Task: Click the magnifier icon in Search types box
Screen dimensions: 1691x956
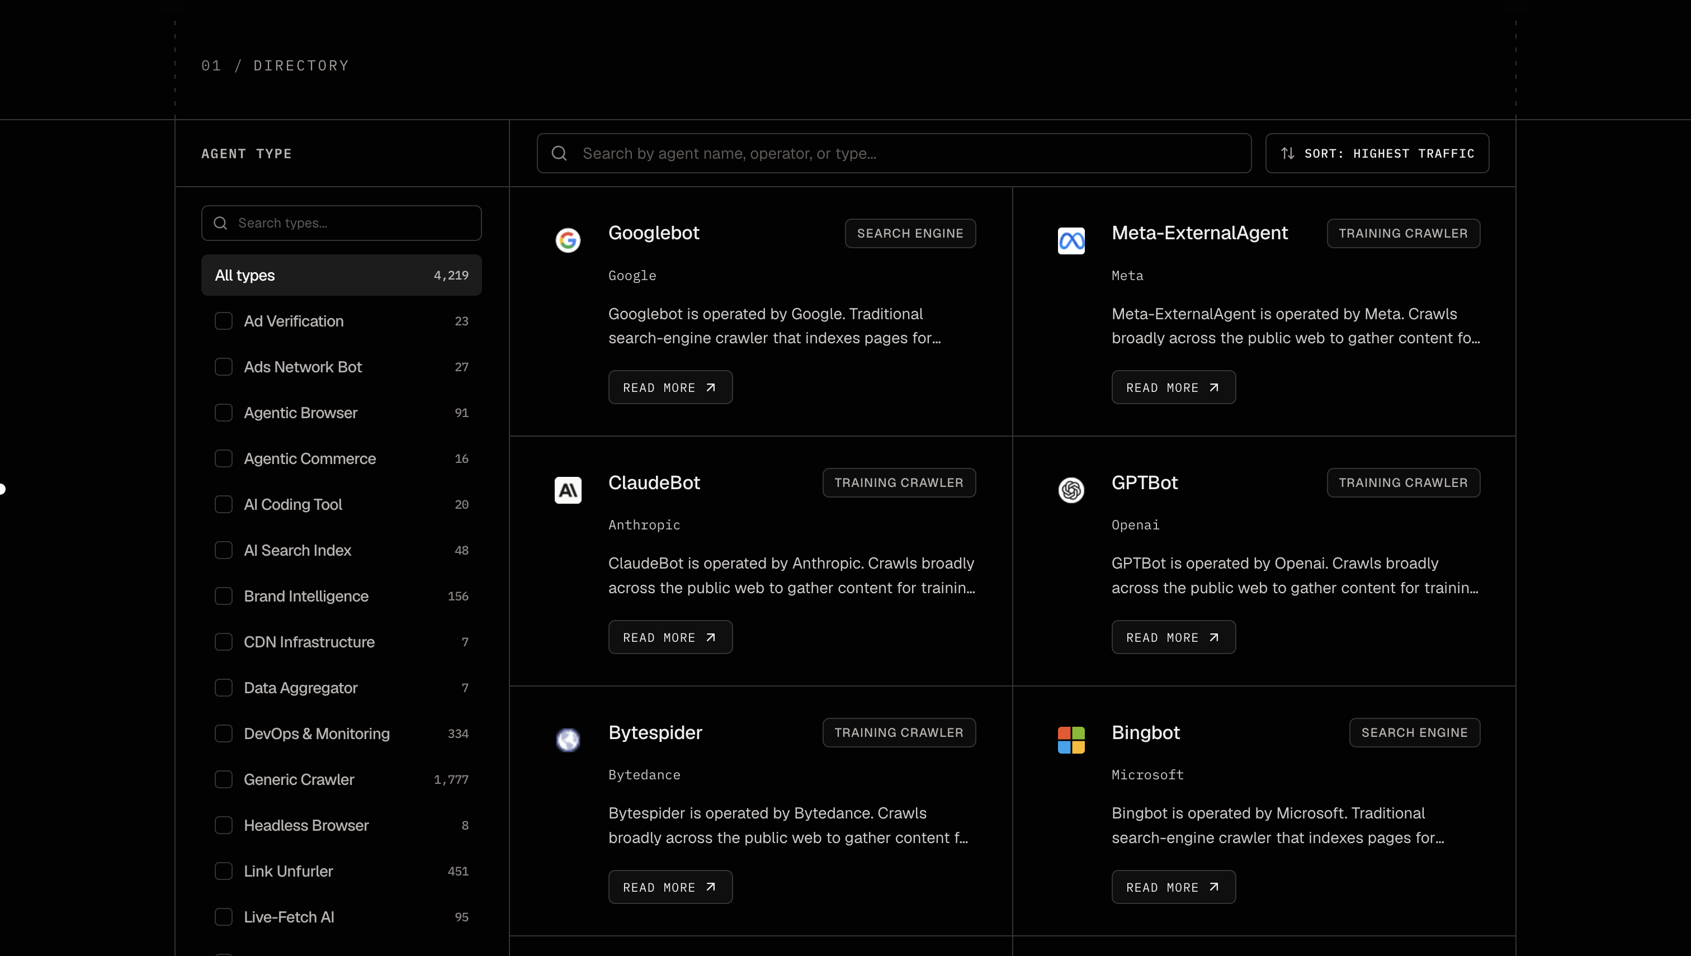Action: tap(221, 223)
